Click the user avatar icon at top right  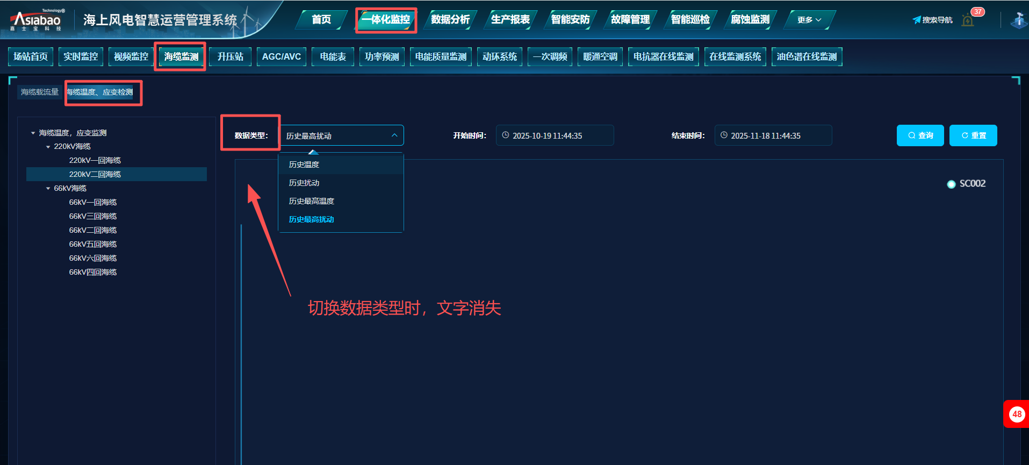(1018, 20)
